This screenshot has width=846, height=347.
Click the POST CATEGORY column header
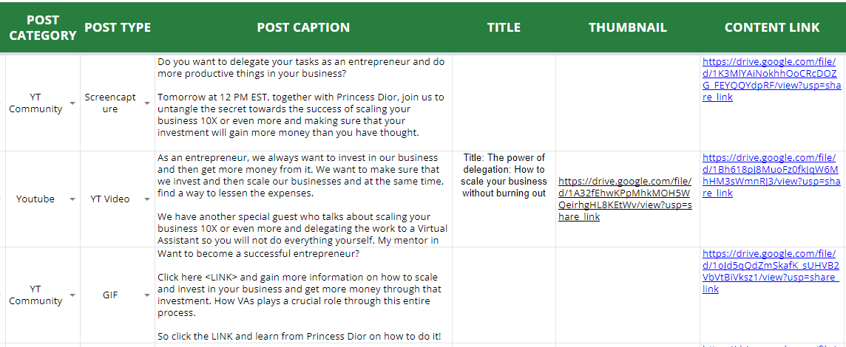click(43, 27)
